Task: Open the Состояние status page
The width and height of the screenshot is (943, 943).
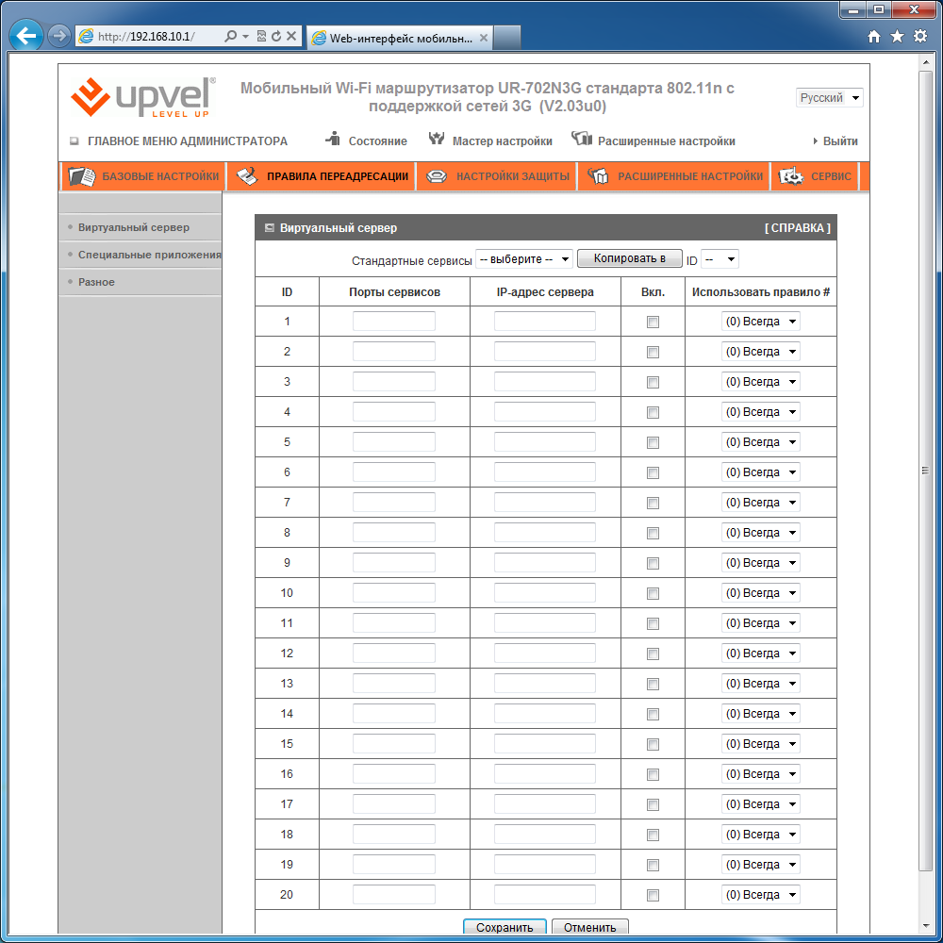Action: [378, 141]
